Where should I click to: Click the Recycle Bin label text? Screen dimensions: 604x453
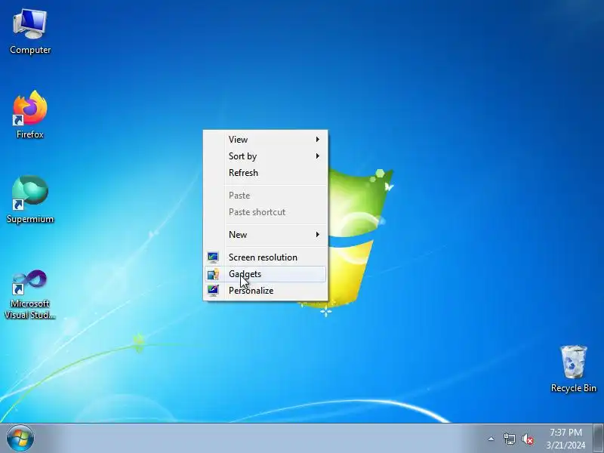click(x=574, y=388)
